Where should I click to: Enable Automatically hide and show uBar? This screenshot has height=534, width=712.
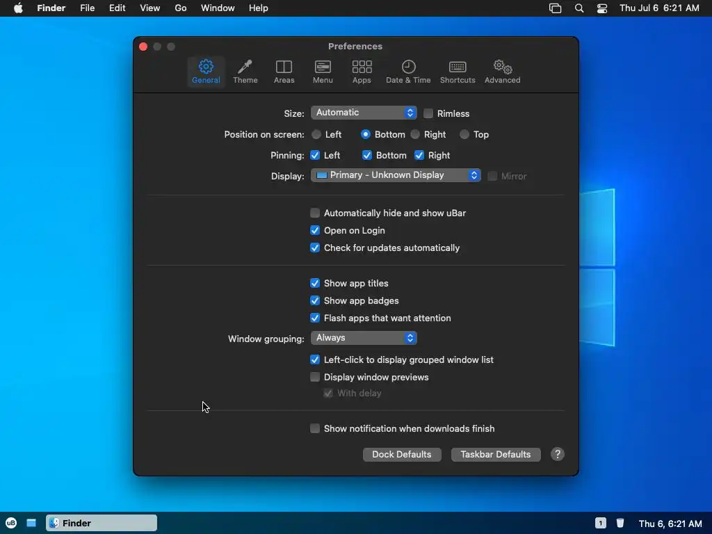click(x=315, y=213)
